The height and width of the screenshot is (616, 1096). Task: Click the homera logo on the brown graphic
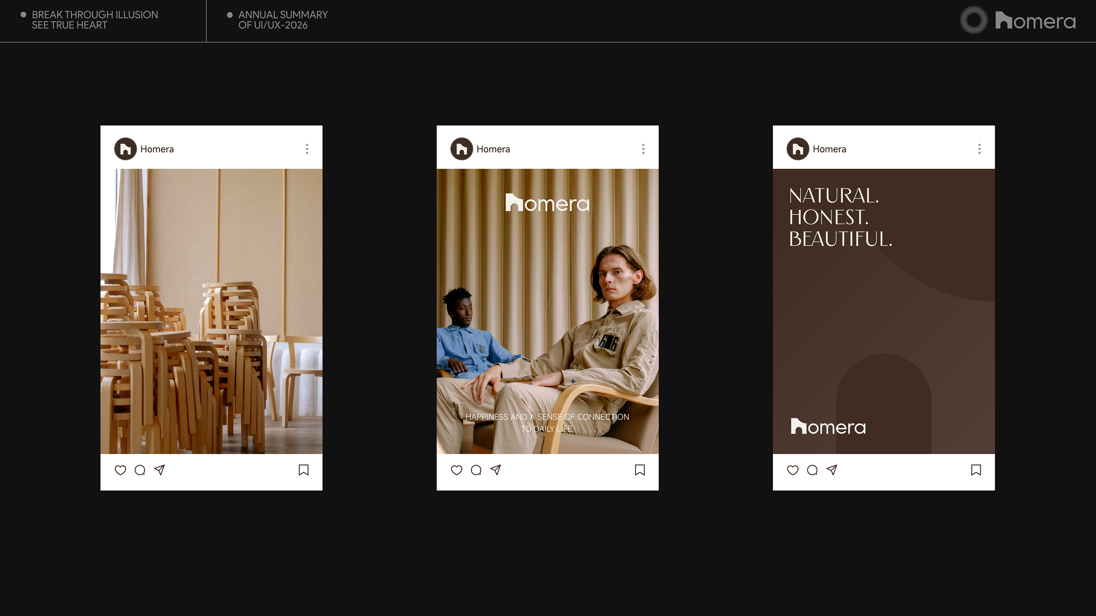[x=828, y=426]
